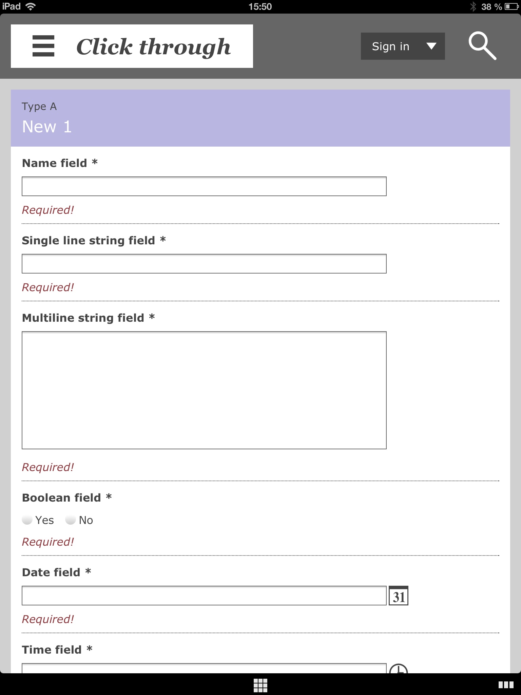This screenshot has height=695, width=521.
Task: Tap the Wi-Fi status icon
Action: coord(31,6)
